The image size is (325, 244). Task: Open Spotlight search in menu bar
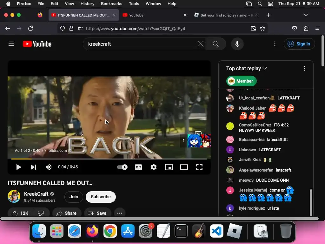point(260,3)
